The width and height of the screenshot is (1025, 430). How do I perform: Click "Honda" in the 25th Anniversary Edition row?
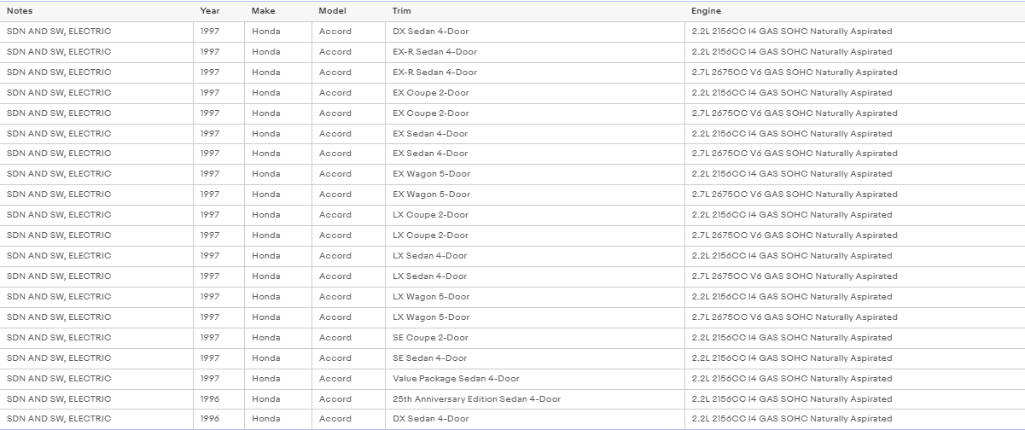coord(265,399)
